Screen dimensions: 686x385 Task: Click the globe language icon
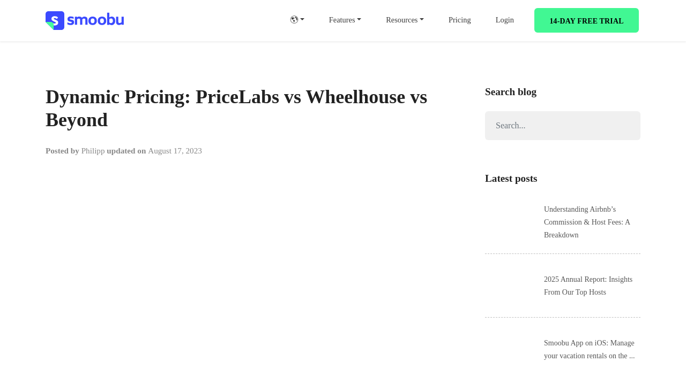(x=294, y=20)
